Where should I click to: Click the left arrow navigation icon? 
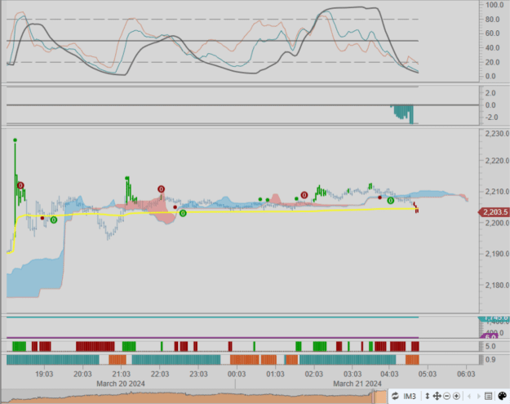point(469,396)
